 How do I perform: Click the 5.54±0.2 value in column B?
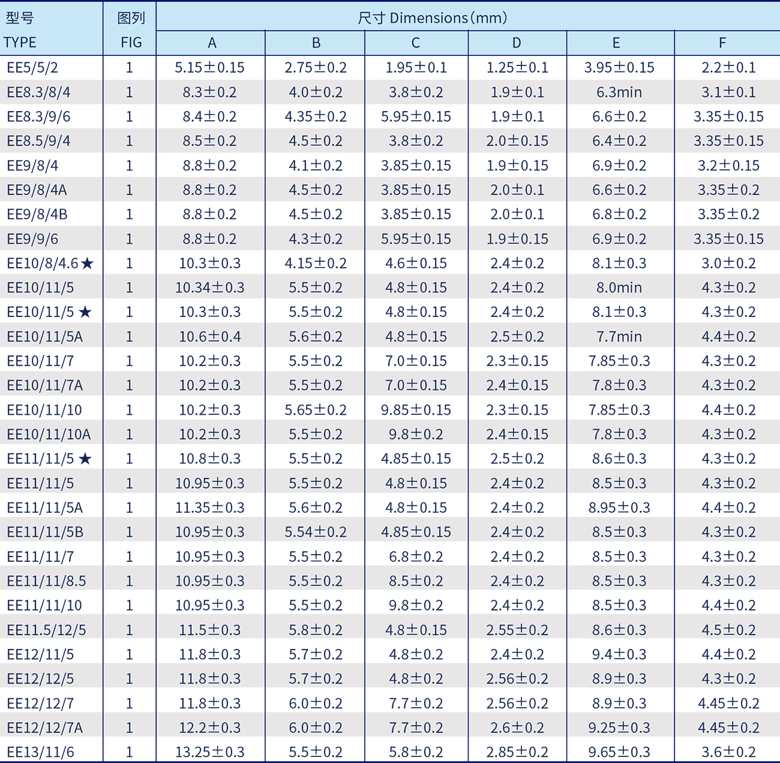click(x=316, y=532)
